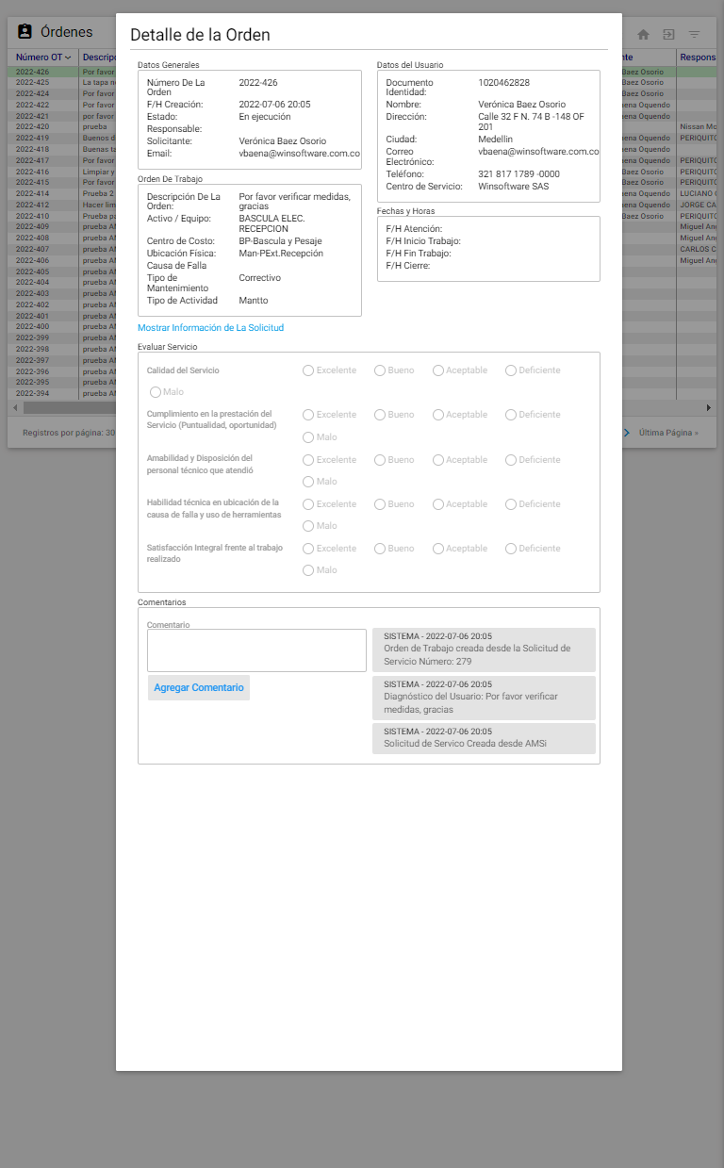Go to home via house icon
724x1168 pixels.
click(644, 34)
